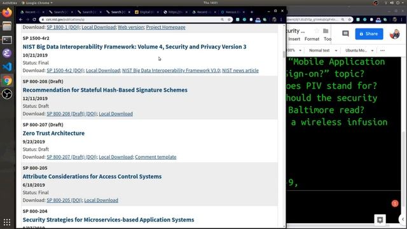Click the move-to-folder icon in Google Docs
Screen dimensions: 407x229
[x=326, y=31]
